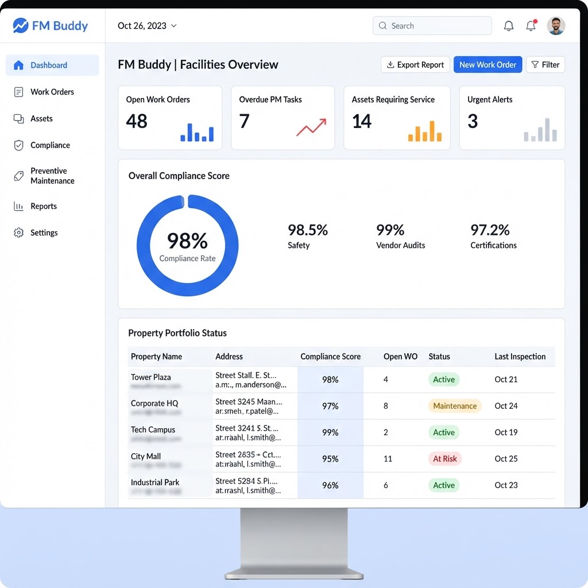Sort by Status column header
The image size is (588, 588).
pyautogui.click(x=439, y=357)
